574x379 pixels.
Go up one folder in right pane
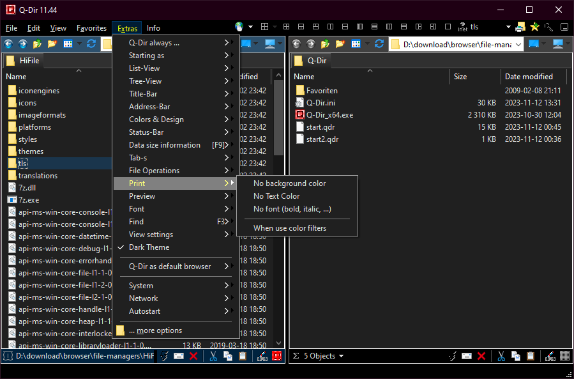tap(326, 44)
